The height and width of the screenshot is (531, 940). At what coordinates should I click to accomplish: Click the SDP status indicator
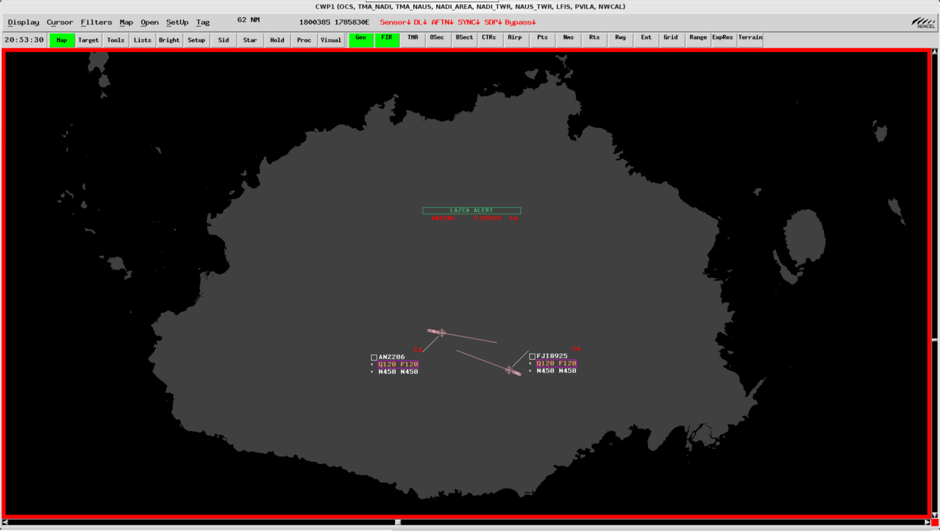(x=493, y=22)
